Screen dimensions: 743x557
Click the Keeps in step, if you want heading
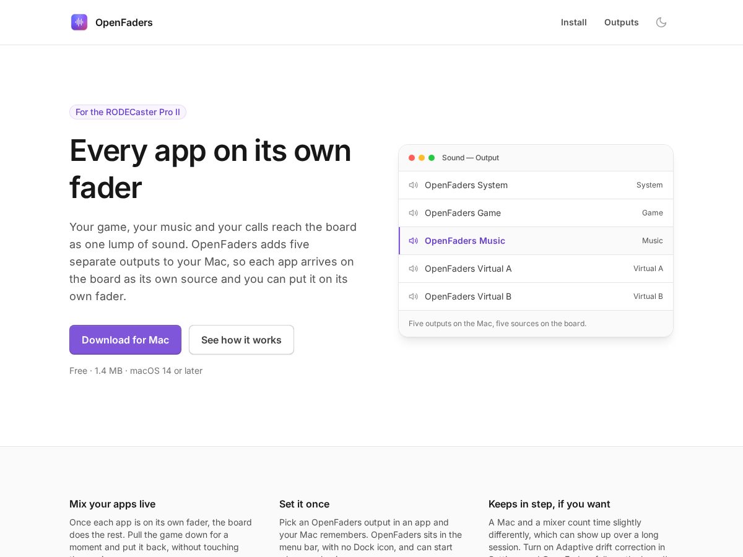[549, 504]
